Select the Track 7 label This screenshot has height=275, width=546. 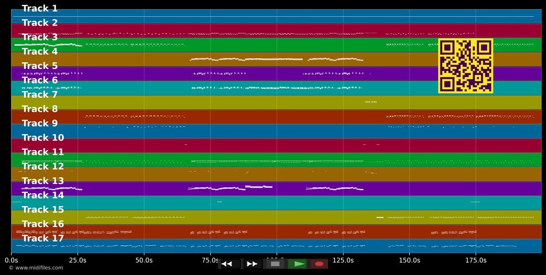[x=40, y=95]
